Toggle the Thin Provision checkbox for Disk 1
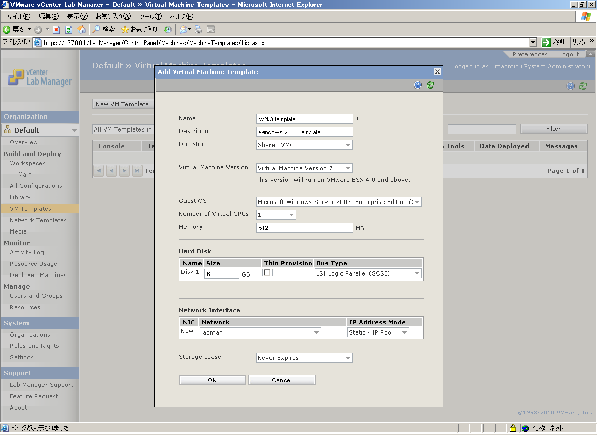This screenshot has height=435, width=597. (x=267, y=272)
